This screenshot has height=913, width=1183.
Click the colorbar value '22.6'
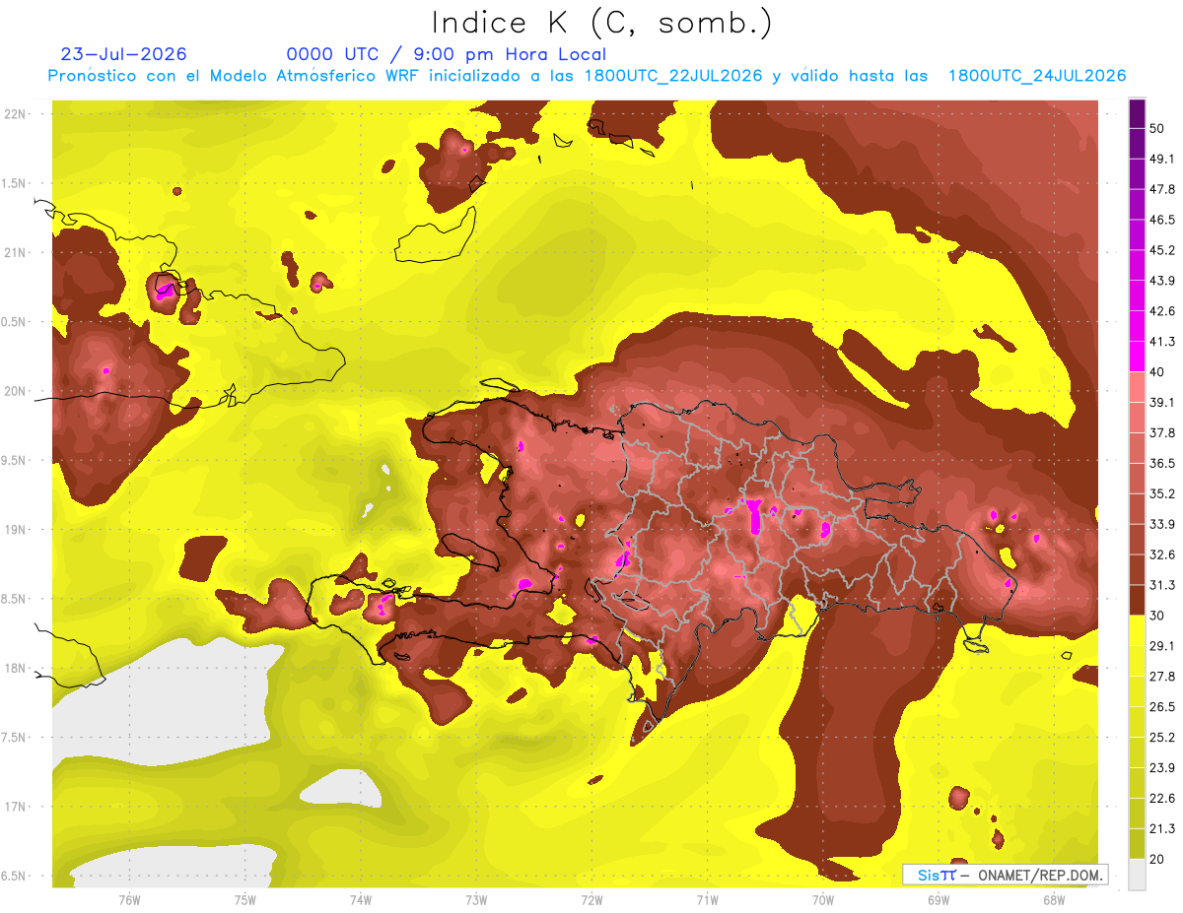(x=1162, y=799)
